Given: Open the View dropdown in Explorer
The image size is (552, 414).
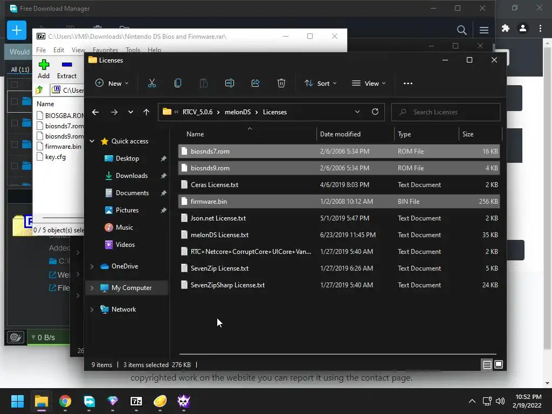Looking at the screenshot, I should [369, 84].
